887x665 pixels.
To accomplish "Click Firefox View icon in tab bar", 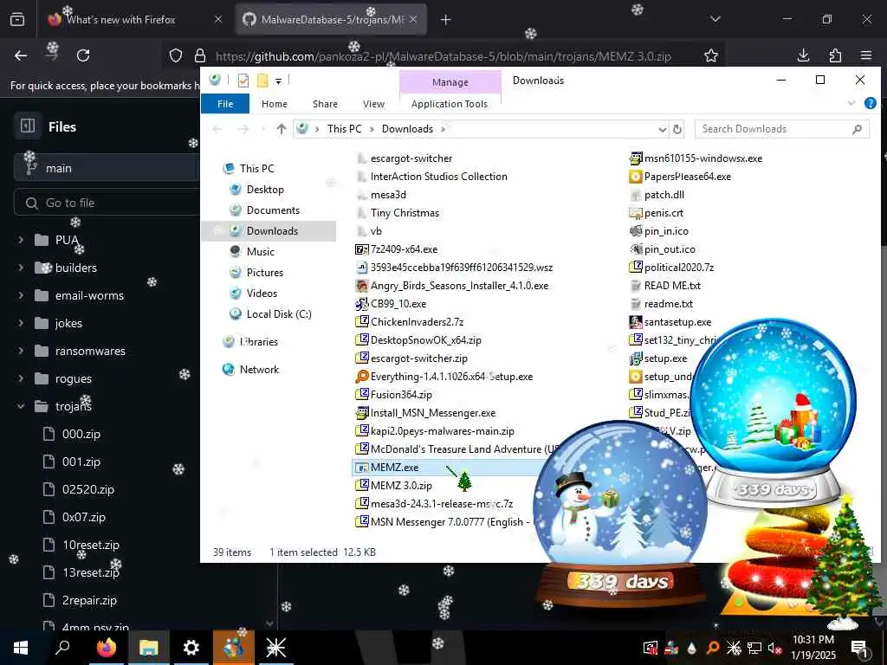I will pos(17,19).
